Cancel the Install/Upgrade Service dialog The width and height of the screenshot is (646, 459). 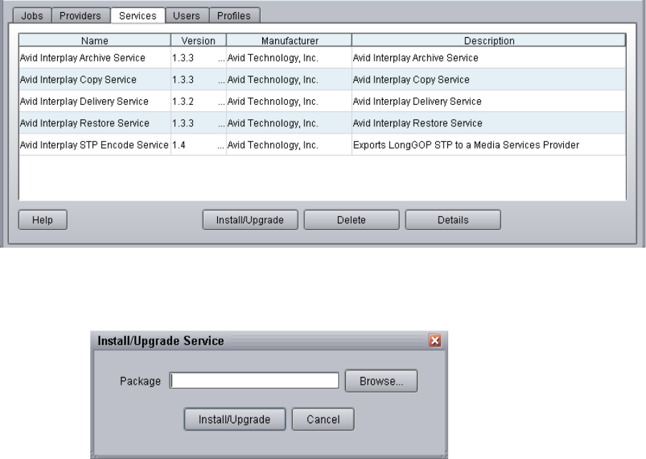point(323,419)
